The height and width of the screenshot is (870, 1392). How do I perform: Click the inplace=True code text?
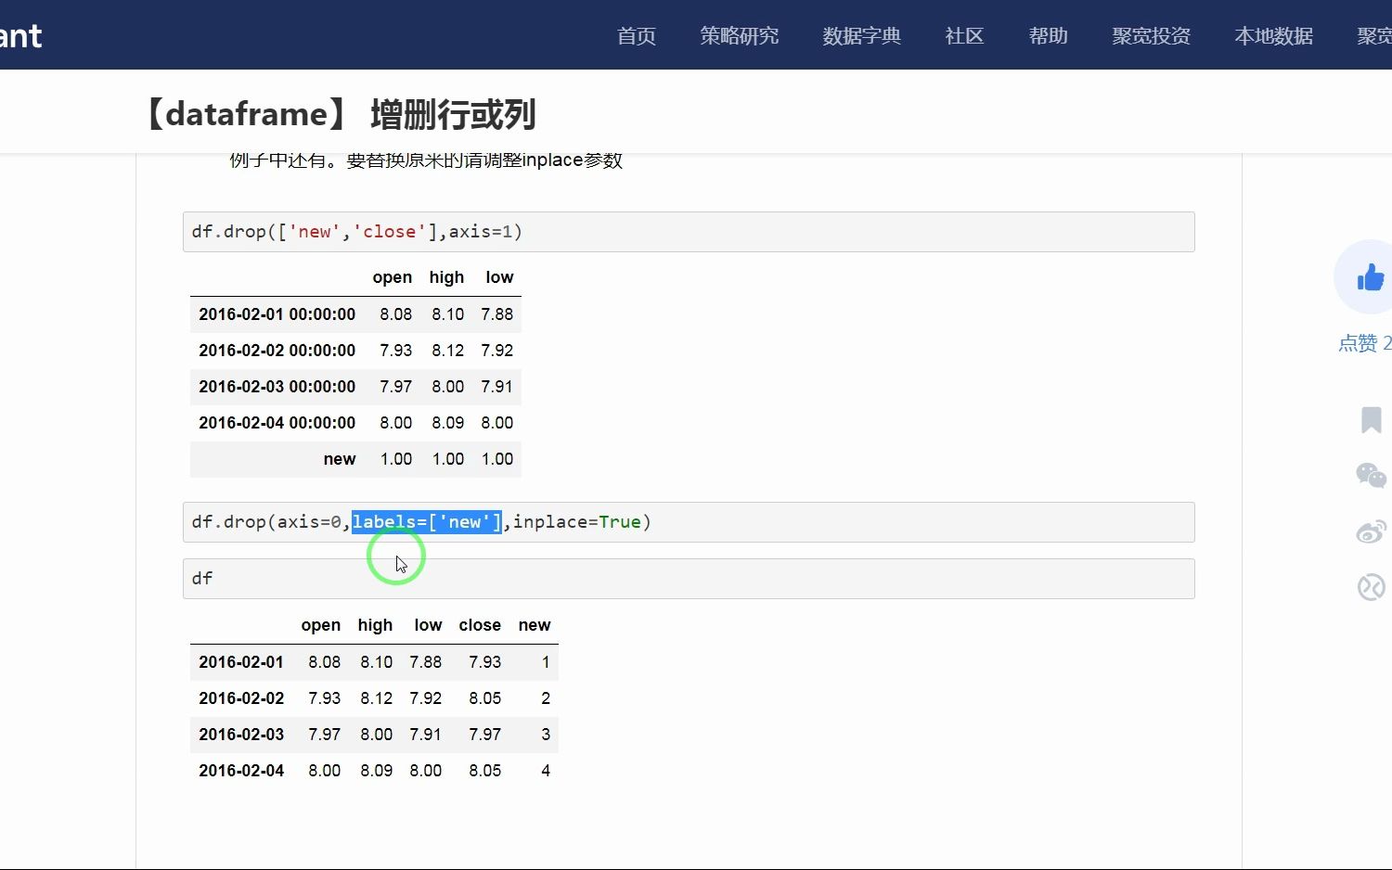[576, 522]
